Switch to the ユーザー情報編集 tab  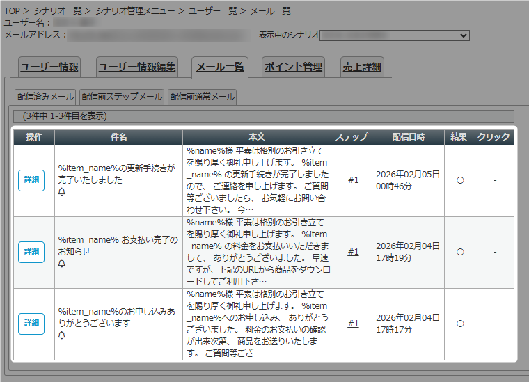pyautogui.click(x=137, y=67)
